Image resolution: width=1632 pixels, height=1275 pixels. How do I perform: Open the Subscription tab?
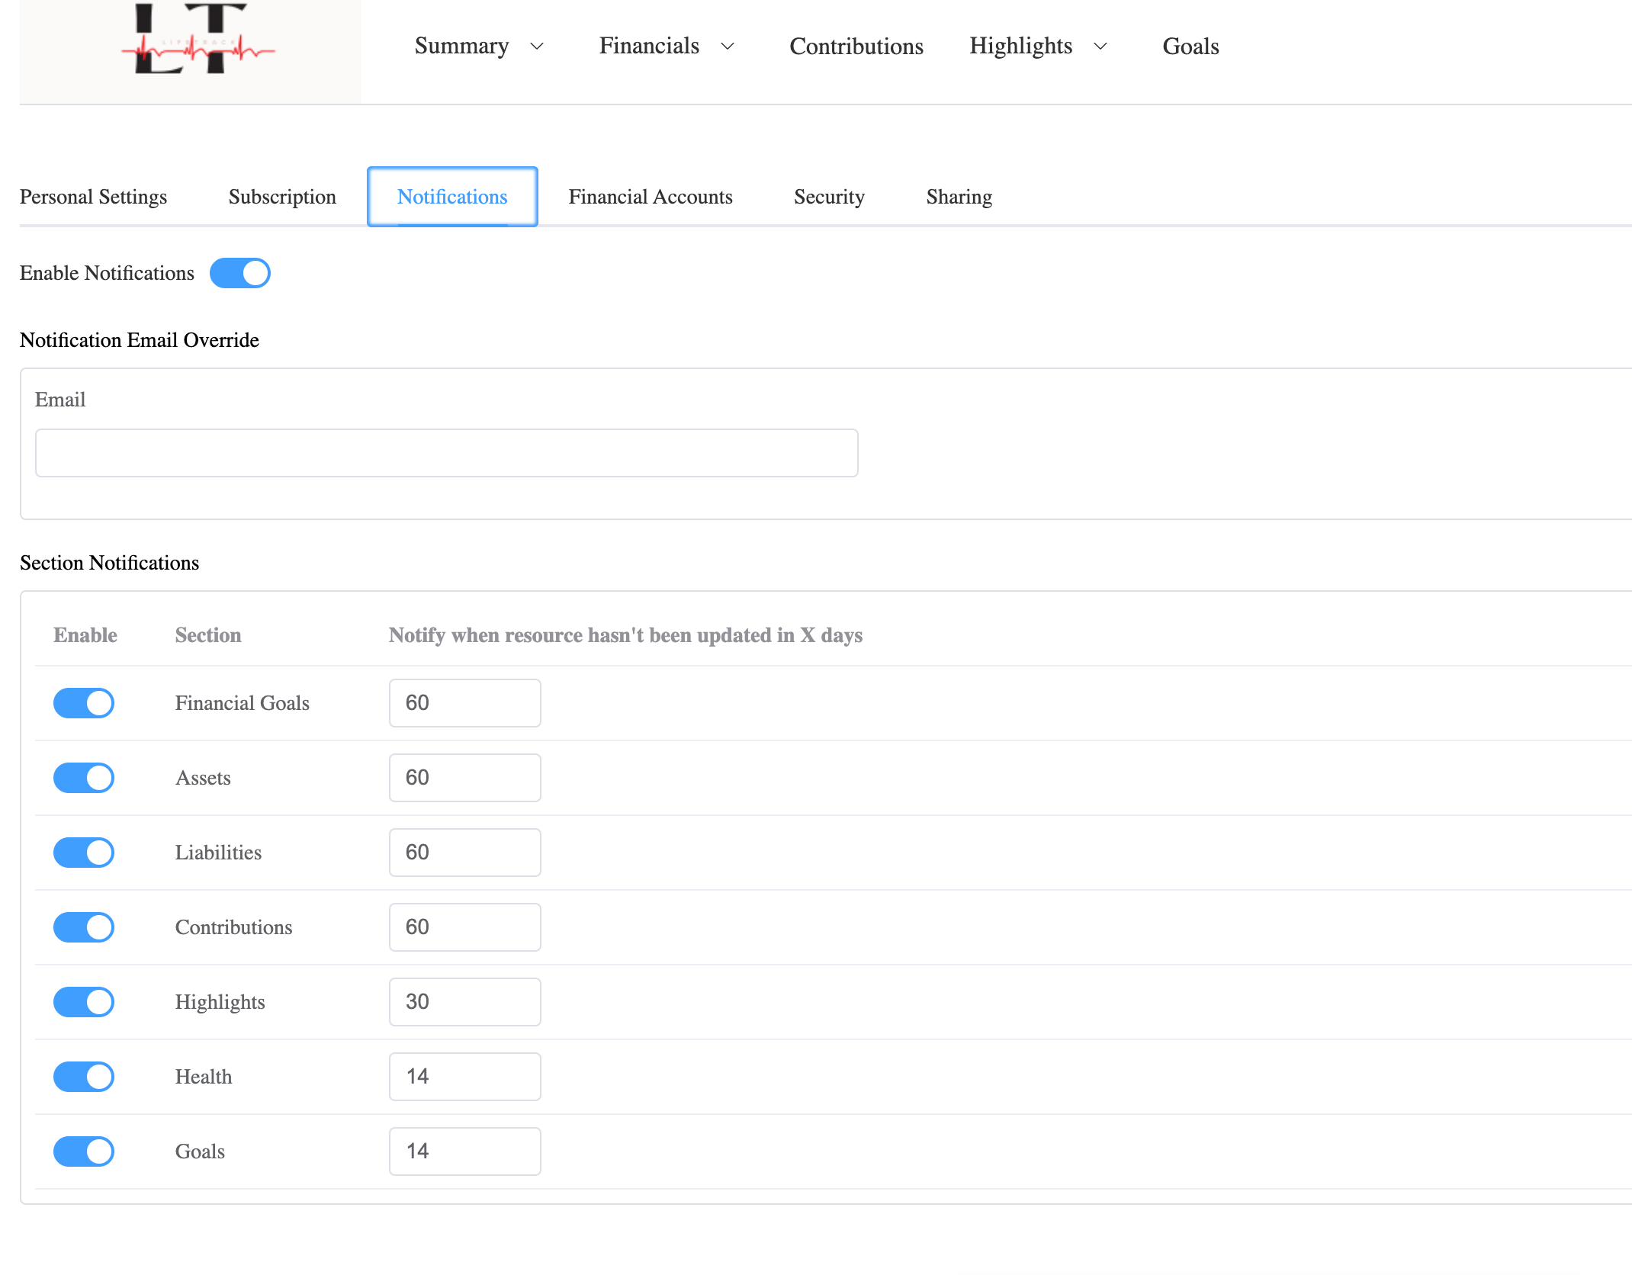(x=282, y=197)
